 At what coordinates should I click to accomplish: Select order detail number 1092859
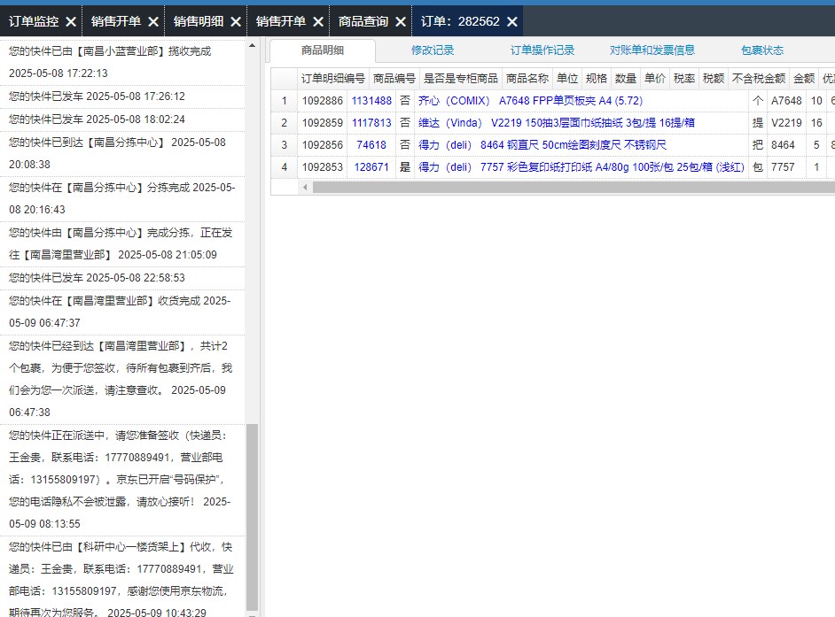322,123
